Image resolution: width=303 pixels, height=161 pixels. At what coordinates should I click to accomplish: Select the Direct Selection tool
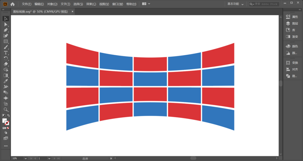6,24
